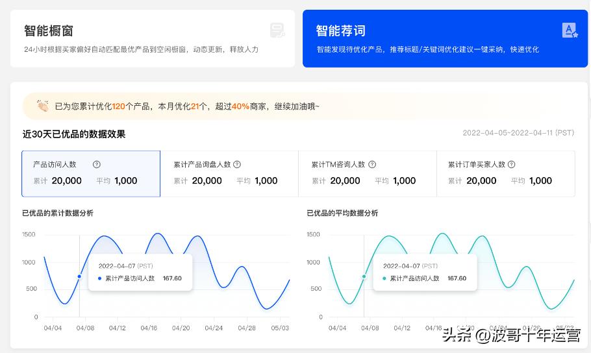This screenshot has width=591, height=353.
Task: Click the 04/16 axis label on blue chart
Action: (149, 328)
